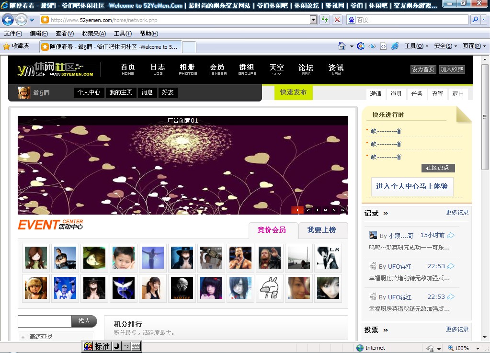The image size is (490, 353).
Task: Open the 查看(V) menu
Action: (x=65, y=34)
